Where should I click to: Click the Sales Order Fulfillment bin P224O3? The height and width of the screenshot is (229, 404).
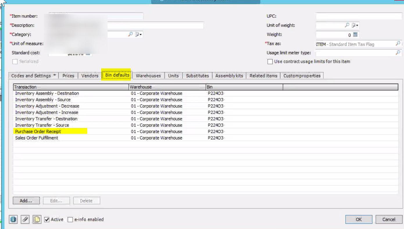tap(215, 138)
